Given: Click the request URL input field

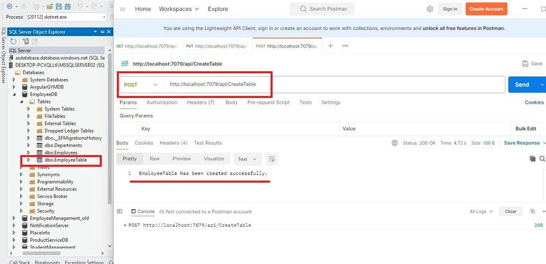Looking at the screenshot, I should point(334,85).
